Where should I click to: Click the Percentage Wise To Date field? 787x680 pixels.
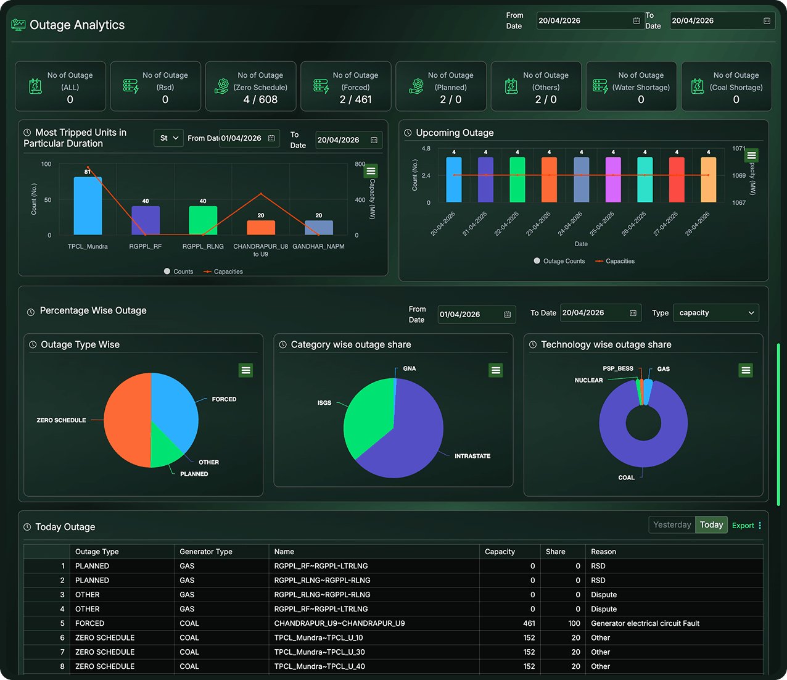(x=601, y=313)
